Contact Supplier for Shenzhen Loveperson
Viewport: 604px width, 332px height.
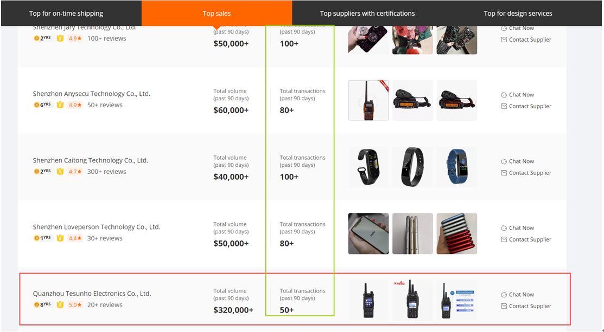(x=530, y=239)
